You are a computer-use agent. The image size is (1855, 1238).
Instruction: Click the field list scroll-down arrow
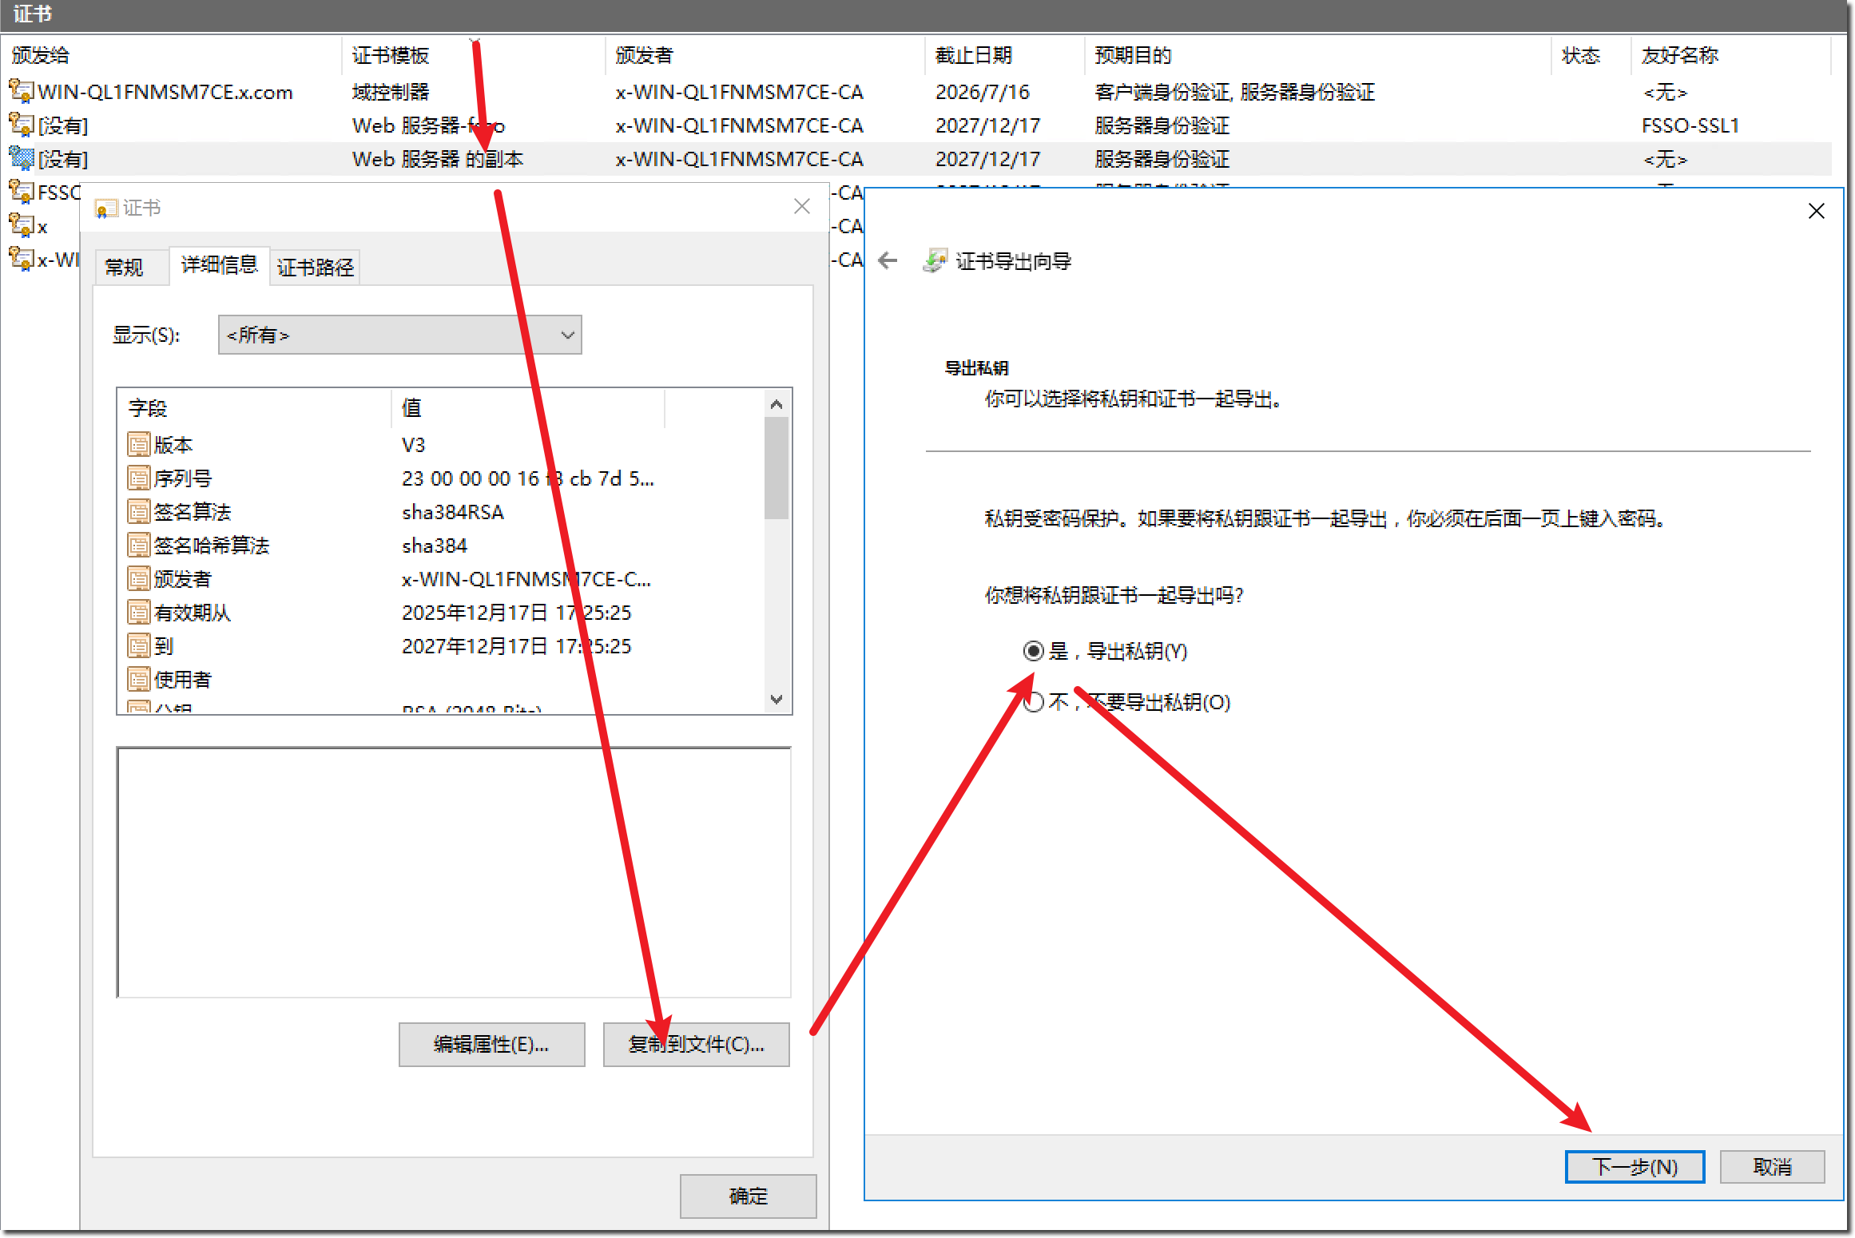coord(776,699)
